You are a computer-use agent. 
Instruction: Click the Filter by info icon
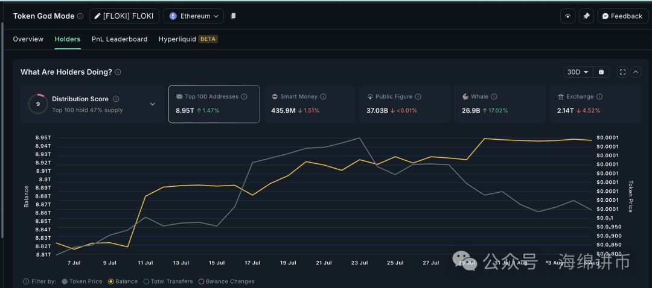(26, 281)
